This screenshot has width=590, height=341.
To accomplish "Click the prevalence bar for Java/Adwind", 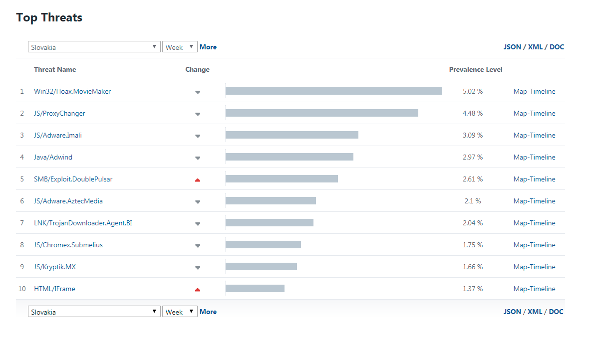I will (x=290, y=157).
